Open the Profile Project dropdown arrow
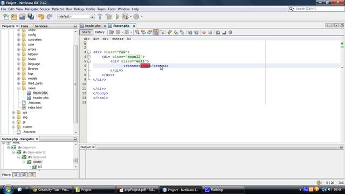 pos(142,16)
